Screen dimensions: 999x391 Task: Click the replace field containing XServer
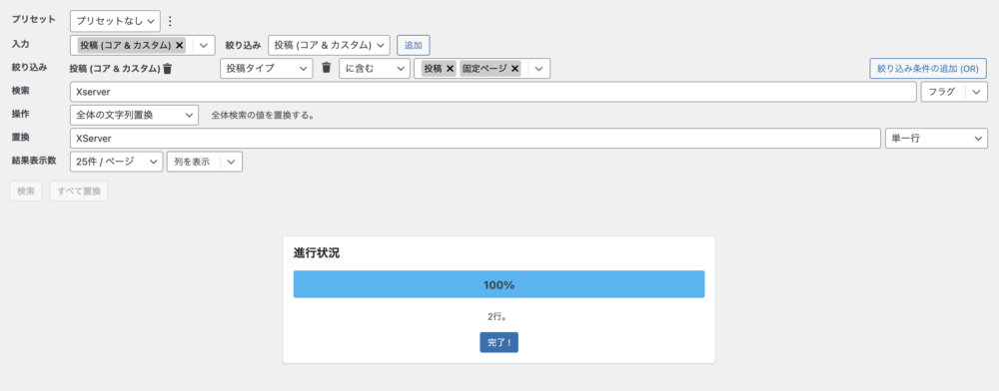pyautogui.click(x=476, y=138)
